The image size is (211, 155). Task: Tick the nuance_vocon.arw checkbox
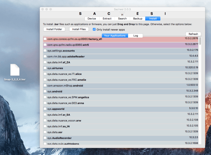pos(45,120)
